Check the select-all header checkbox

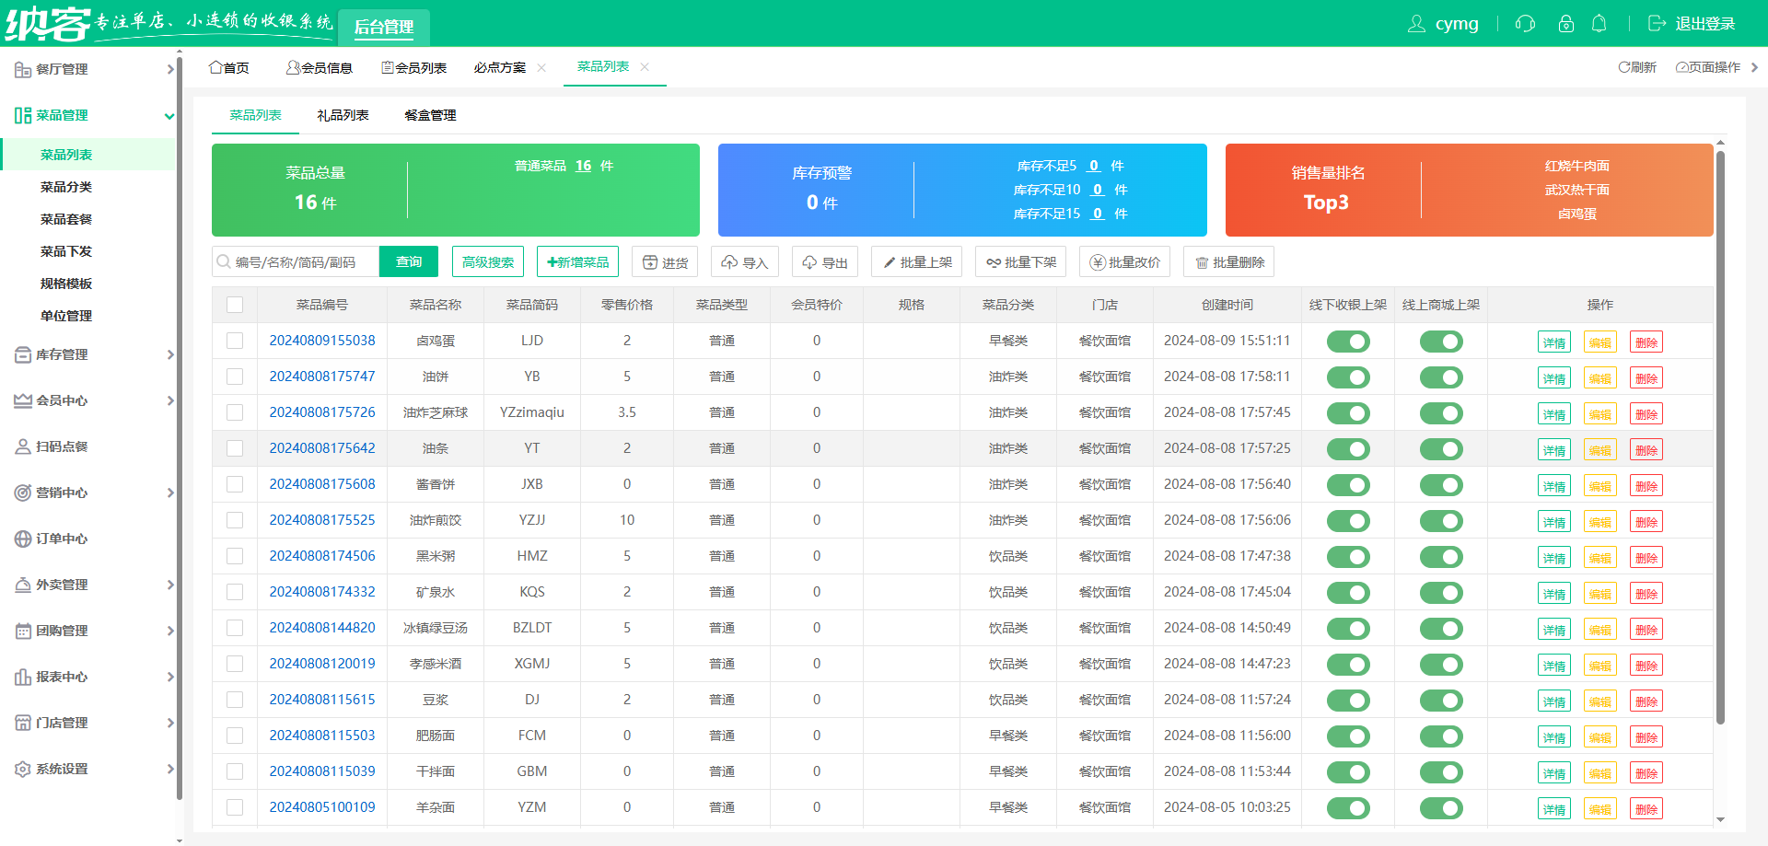235,305
